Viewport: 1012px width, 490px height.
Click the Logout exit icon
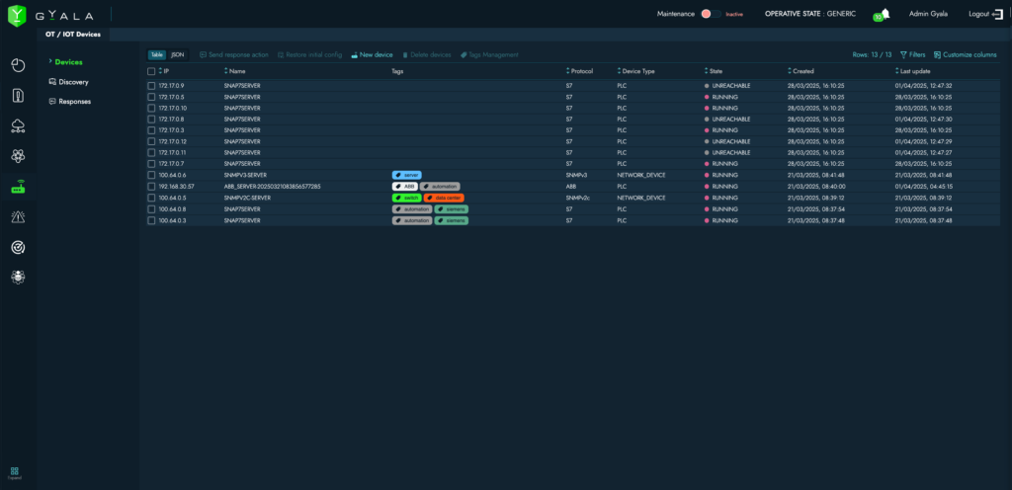point(997,14)
